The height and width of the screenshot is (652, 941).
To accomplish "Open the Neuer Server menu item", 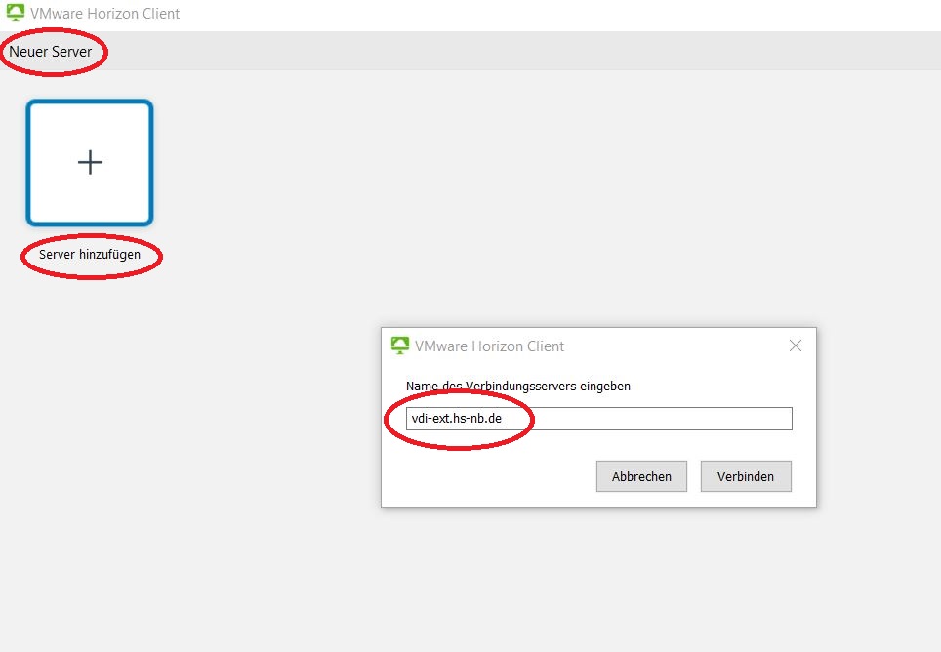I will coord(51,52).
